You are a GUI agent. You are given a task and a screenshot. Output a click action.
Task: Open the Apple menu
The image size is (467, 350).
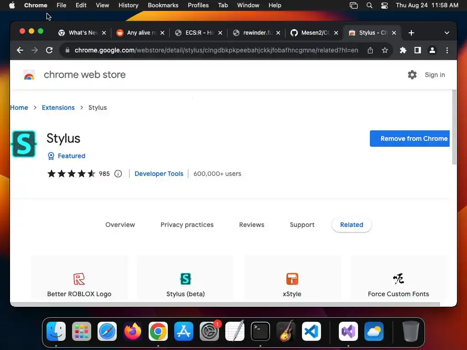click(12, 5)
